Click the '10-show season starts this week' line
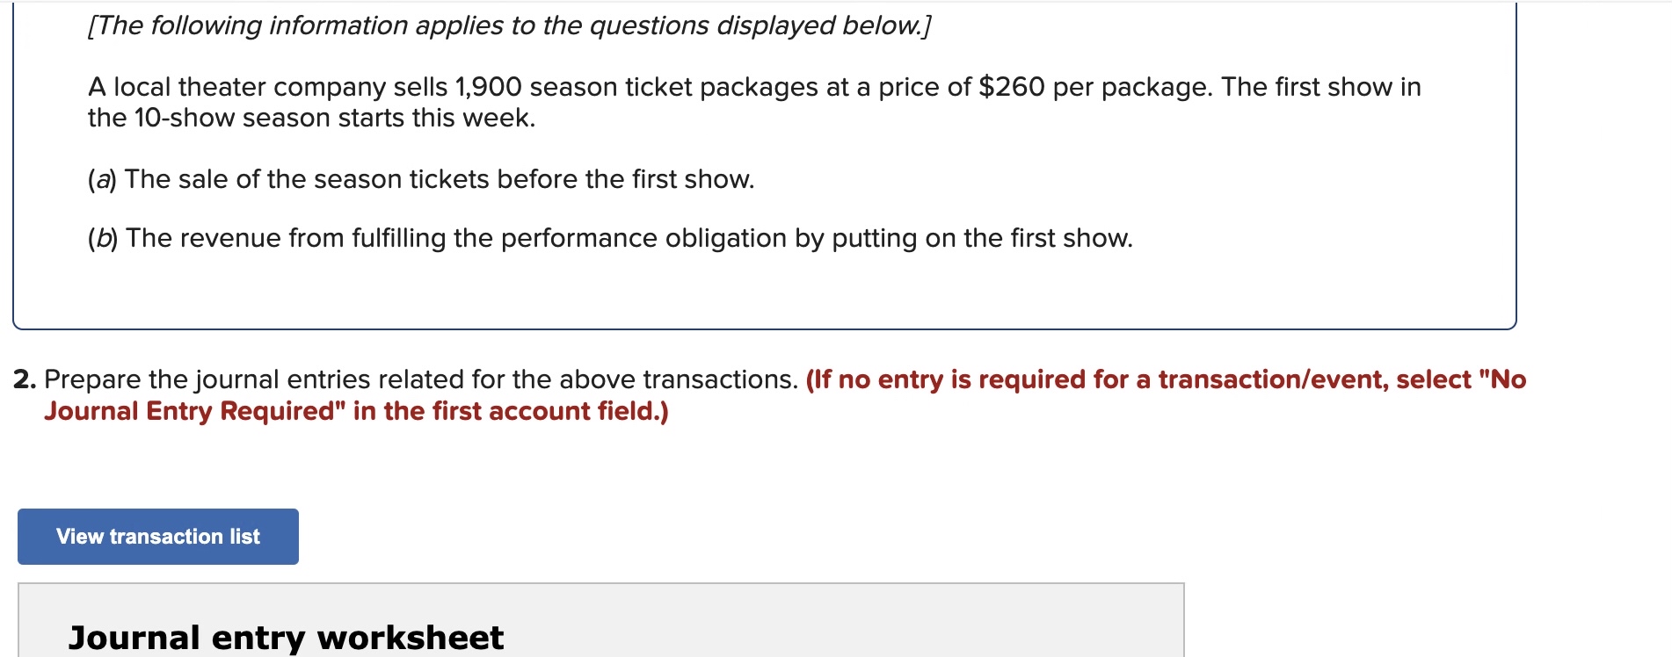The width and height of the screenshot is (1672, 657). [x=312, y=118]
